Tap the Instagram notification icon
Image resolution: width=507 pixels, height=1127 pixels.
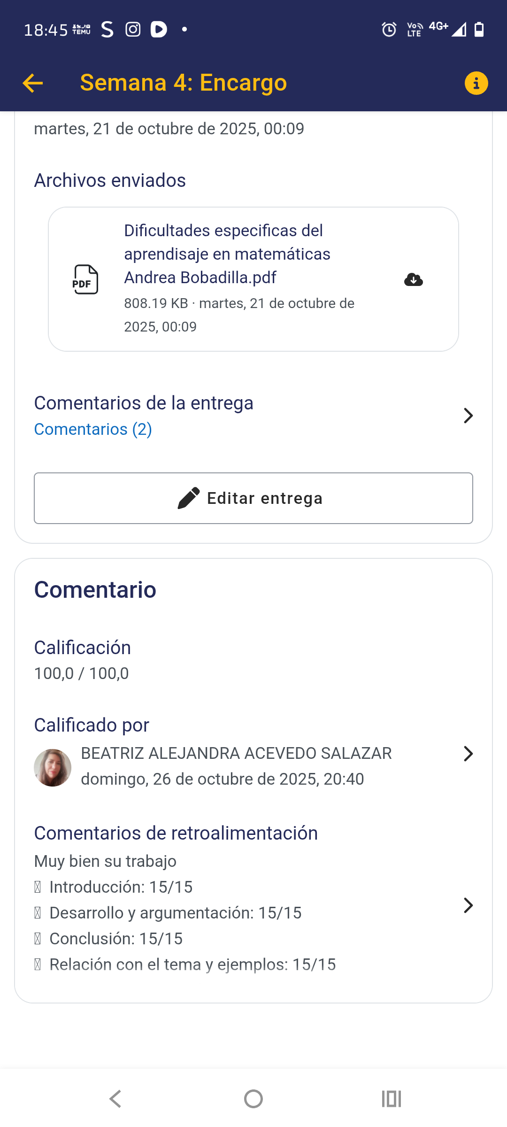[133, 30]
